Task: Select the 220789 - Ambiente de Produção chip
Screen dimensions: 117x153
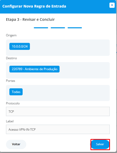Action: click(x=34, y=69)
